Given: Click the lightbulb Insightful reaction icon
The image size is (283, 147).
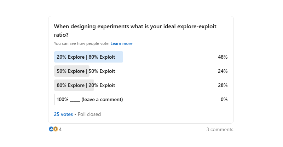Looking at the screenshot, I should [x=55, y=129].
